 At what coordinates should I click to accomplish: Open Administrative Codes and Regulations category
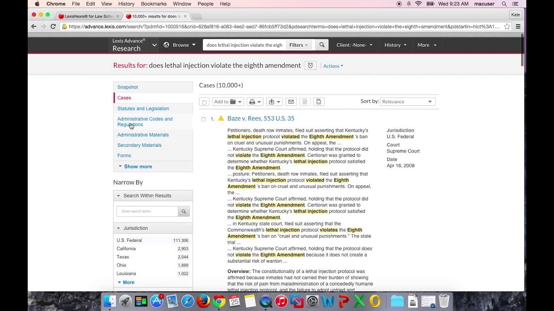(145, 122)
